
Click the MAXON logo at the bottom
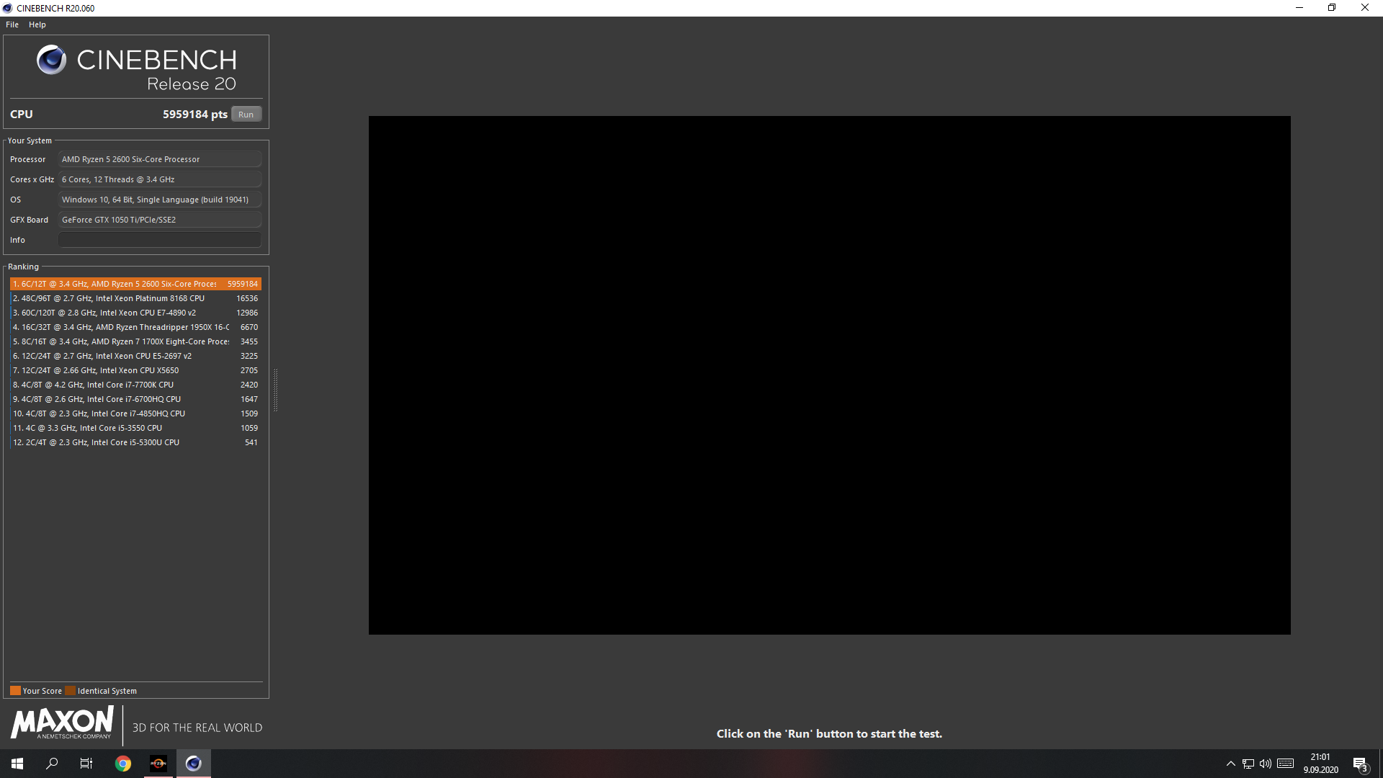[x=61, y=724]
